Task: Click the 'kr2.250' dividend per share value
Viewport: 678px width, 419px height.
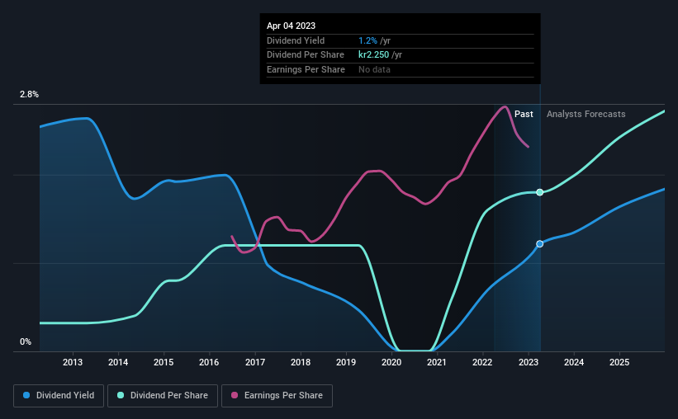Action: [x=373, y=55]
